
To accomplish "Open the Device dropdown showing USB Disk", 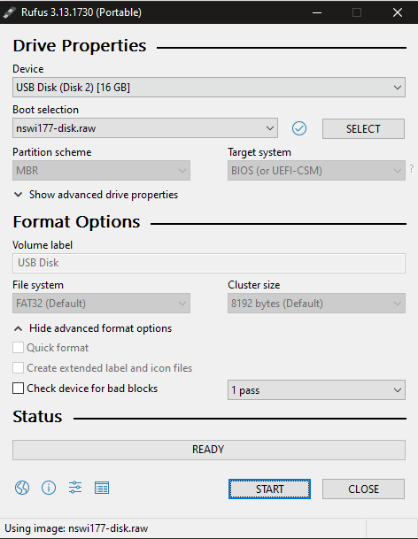I will click(209, 88).
